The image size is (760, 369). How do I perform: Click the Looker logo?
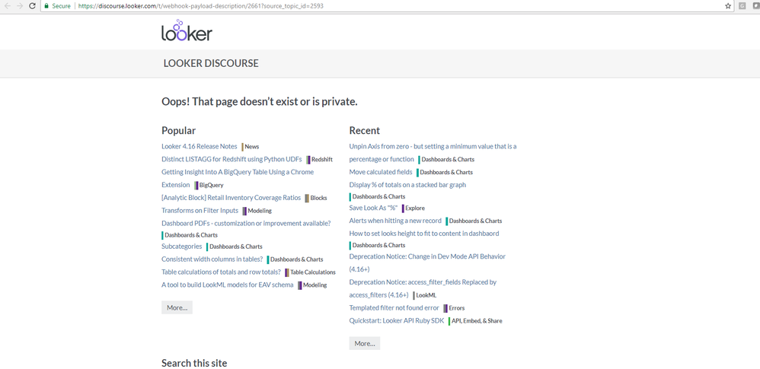point(187,30)
